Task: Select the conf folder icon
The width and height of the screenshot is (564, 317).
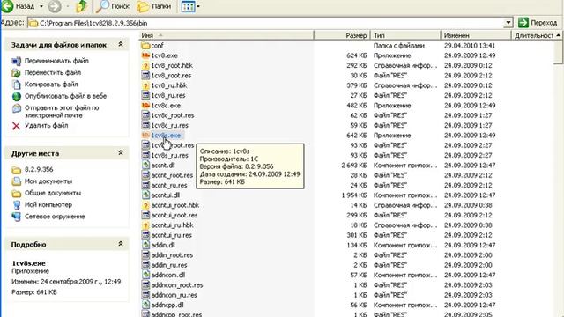Action: (x=145, y=46)
